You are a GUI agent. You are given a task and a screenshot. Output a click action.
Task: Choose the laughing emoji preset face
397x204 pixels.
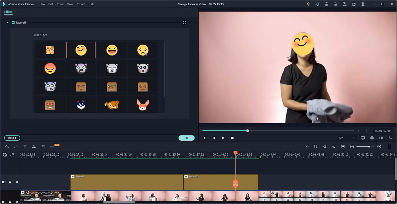(x=112, y=50)
